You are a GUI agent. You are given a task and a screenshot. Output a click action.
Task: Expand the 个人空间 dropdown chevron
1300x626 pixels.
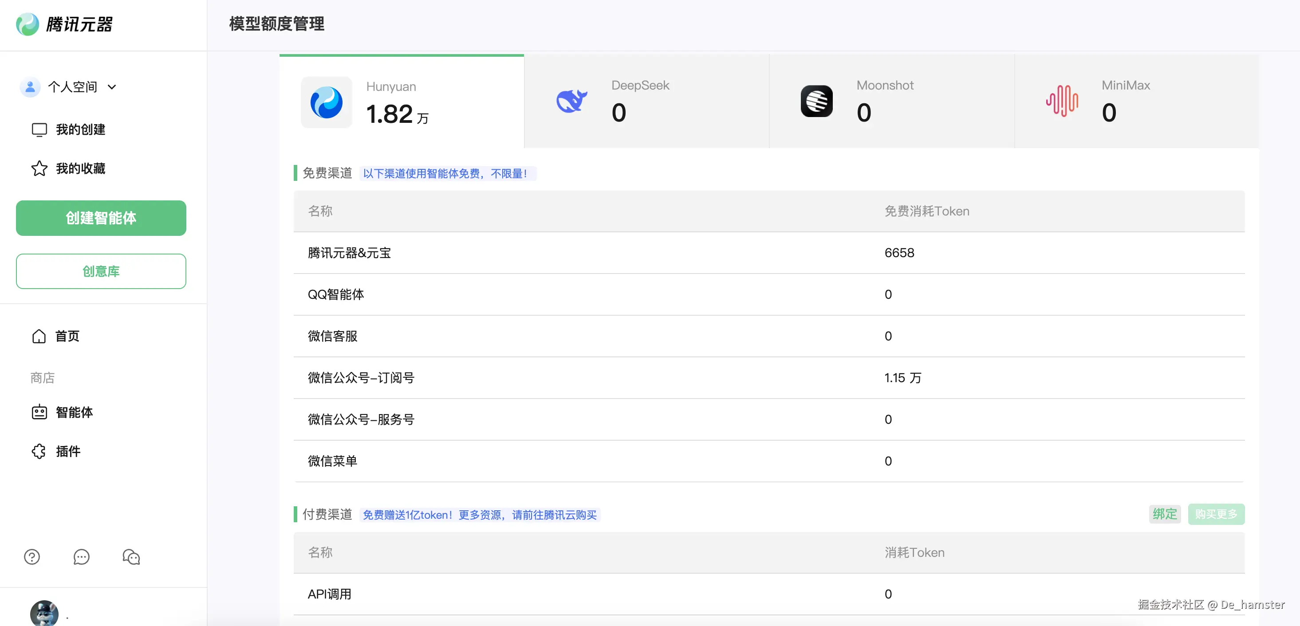tap(112, 87)
